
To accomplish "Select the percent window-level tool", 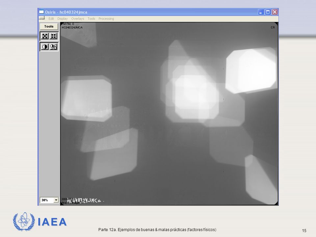I will coord(54,47).
